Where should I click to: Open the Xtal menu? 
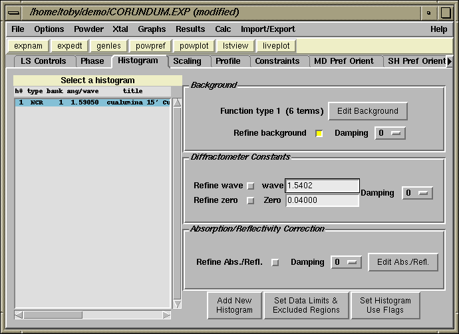120,29
